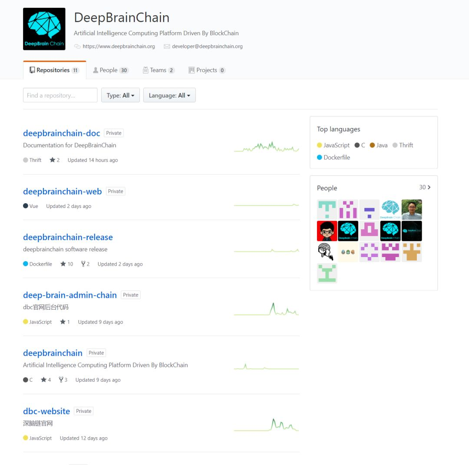
Task: Click the DeepBrainChain organization logo
Action: pyautogui.click(x=44, y=29)
